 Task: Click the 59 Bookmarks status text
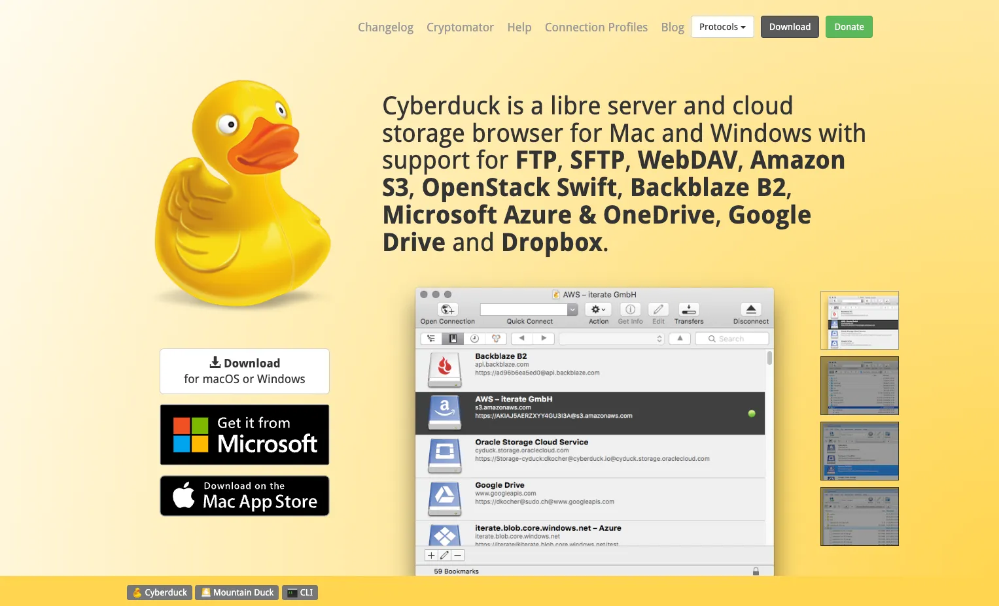[x=456, y=571]
